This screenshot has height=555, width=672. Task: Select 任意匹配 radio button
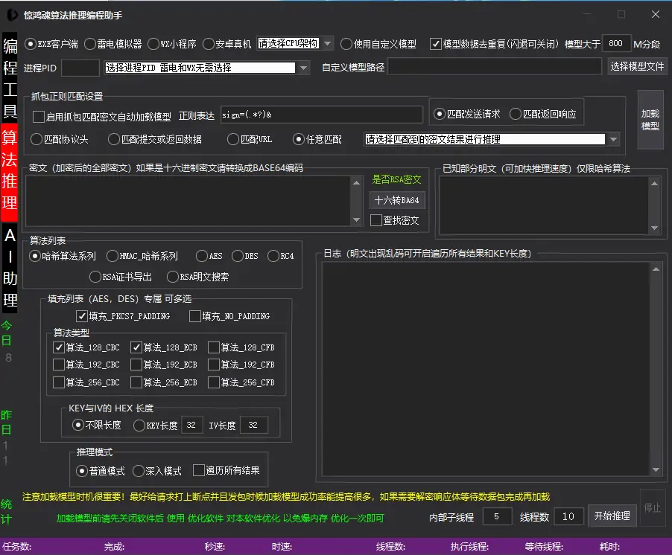pos(317,139)
